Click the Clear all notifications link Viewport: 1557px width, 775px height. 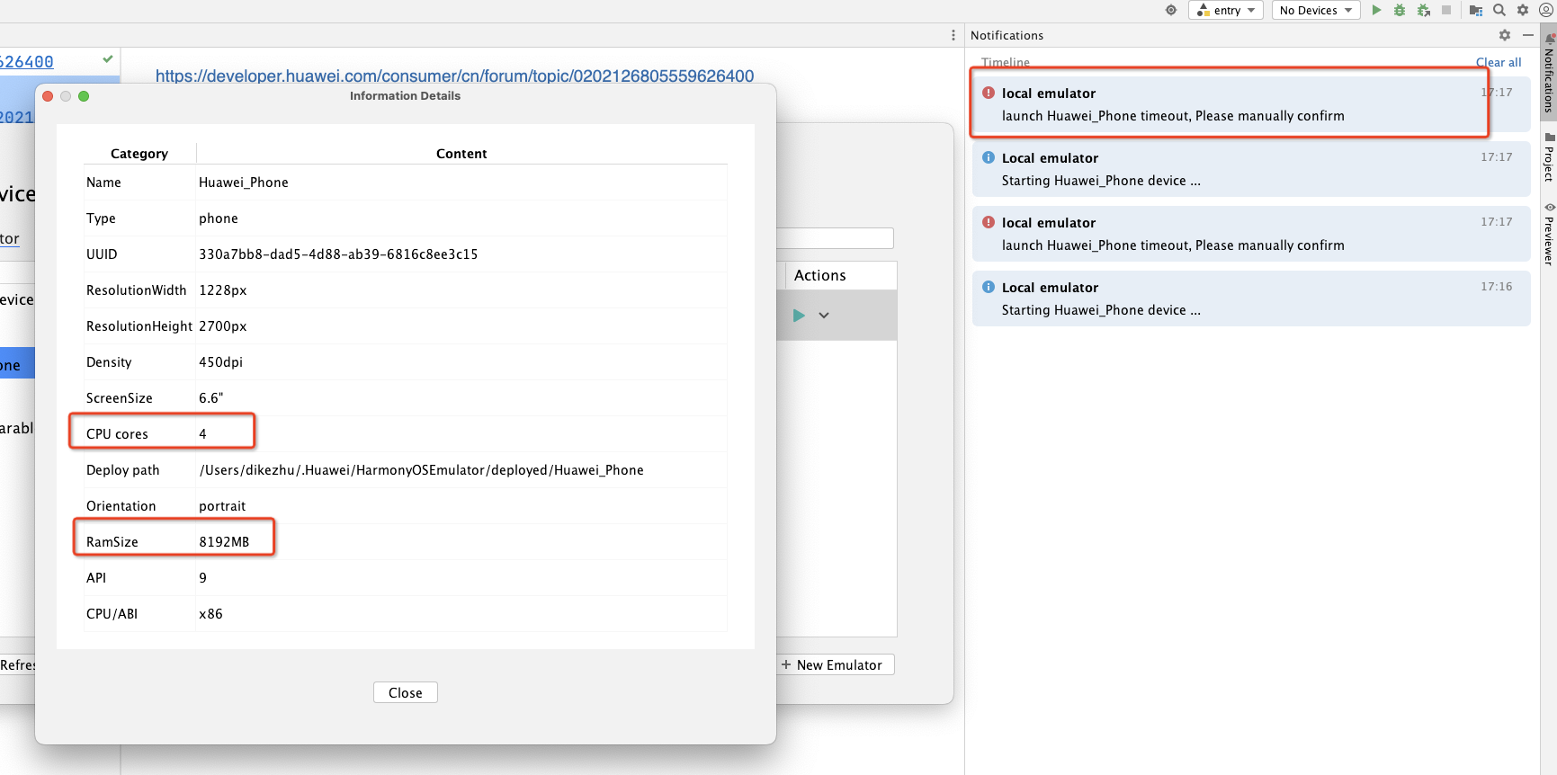pos(1499,62)
